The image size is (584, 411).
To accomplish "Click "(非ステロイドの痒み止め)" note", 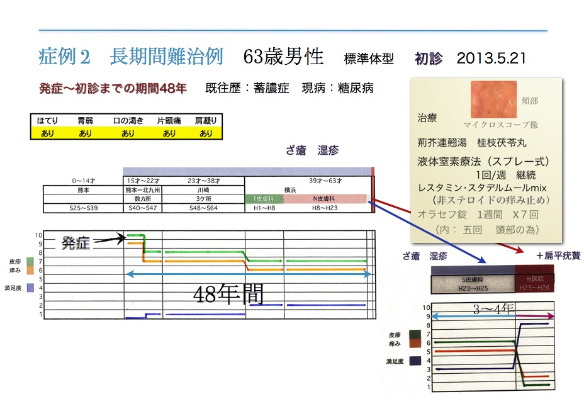I will 491,200.
